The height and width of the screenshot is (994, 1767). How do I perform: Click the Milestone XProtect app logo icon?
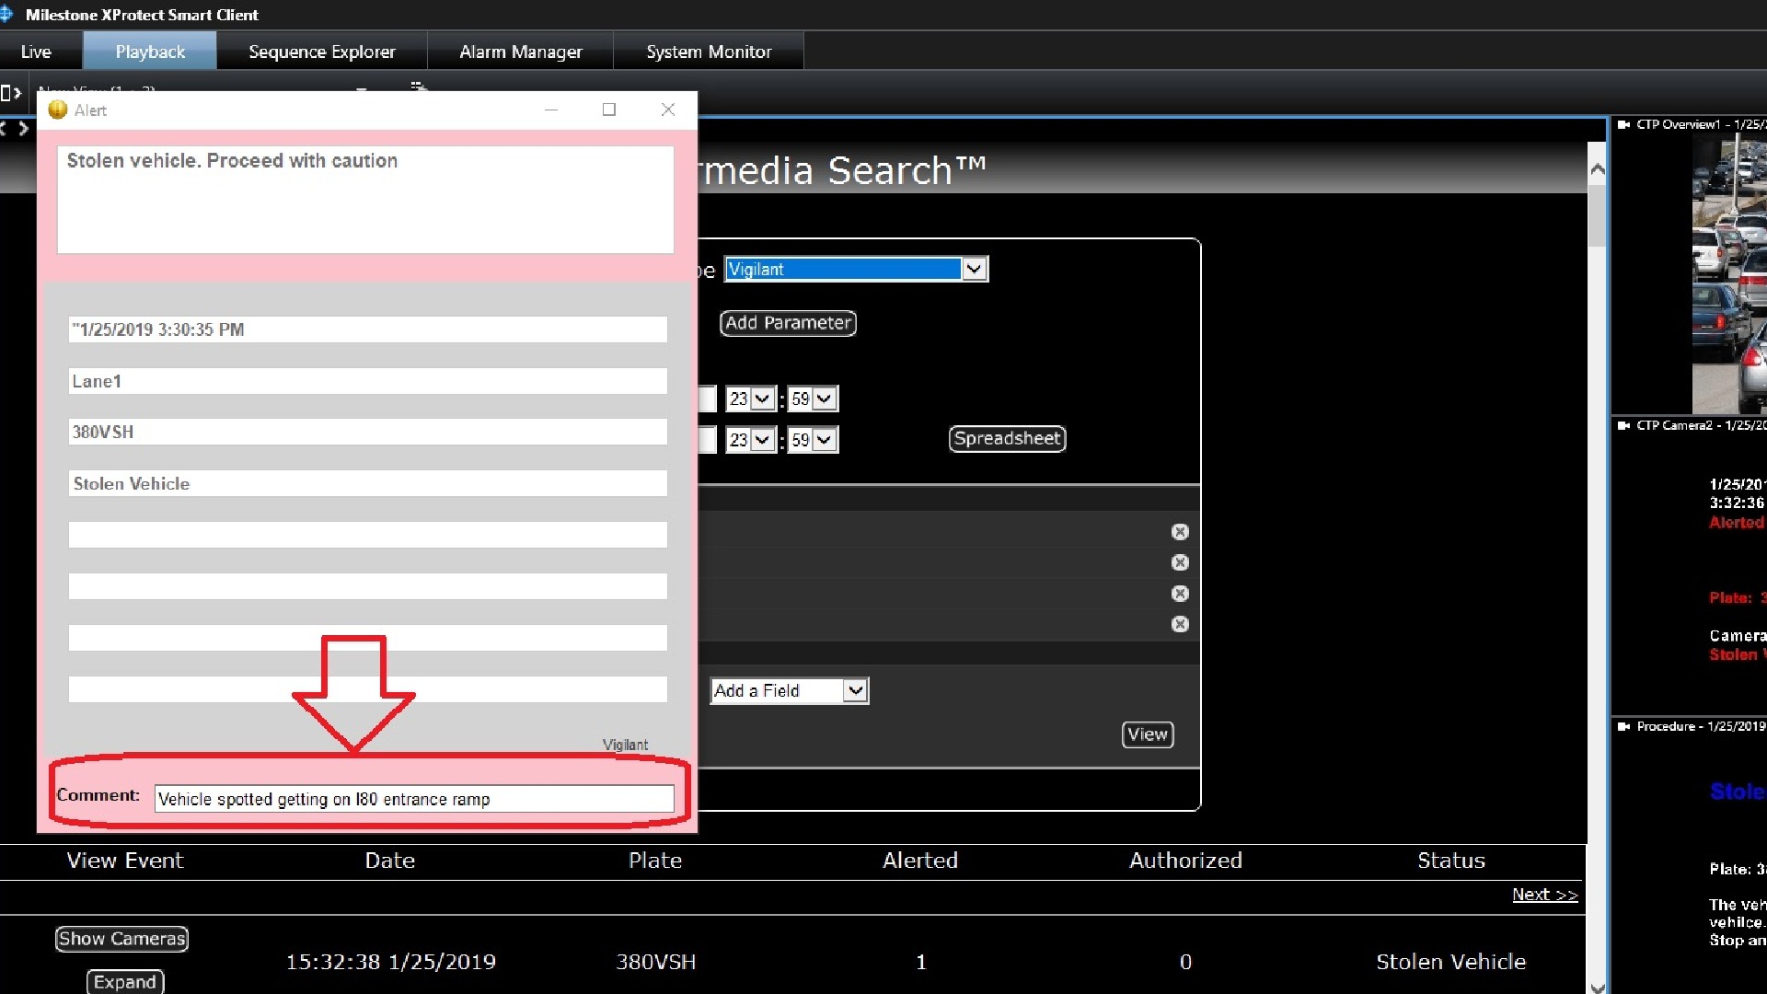coord(6,14)
